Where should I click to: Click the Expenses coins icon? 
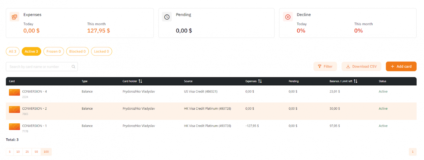point(14,17)
